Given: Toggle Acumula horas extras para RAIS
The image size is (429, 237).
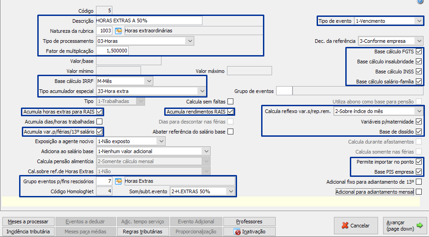Looking at the screenshot, I should 100,112.
